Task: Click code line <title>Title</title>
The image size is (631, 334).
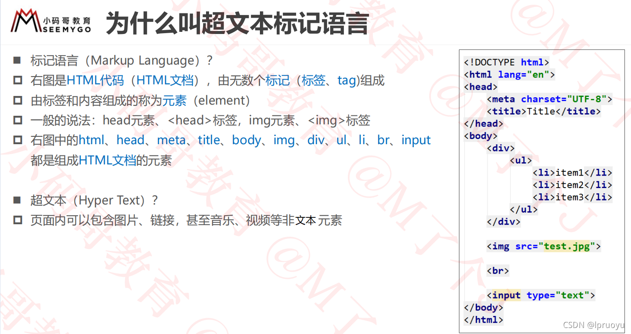Action: [x=544, y=111]
